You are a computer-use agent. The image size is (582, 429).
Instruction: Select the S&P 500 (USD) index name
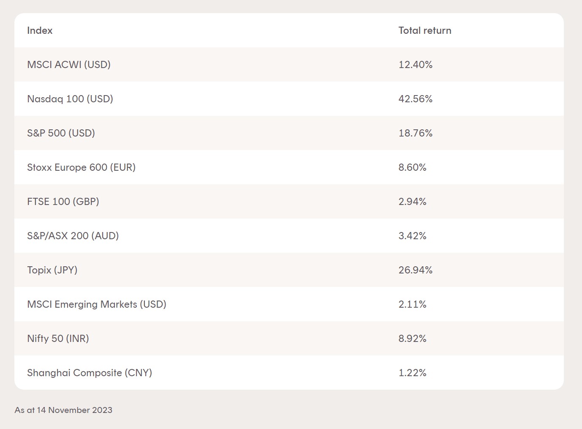pyautogui.click(x=61, y=133)
